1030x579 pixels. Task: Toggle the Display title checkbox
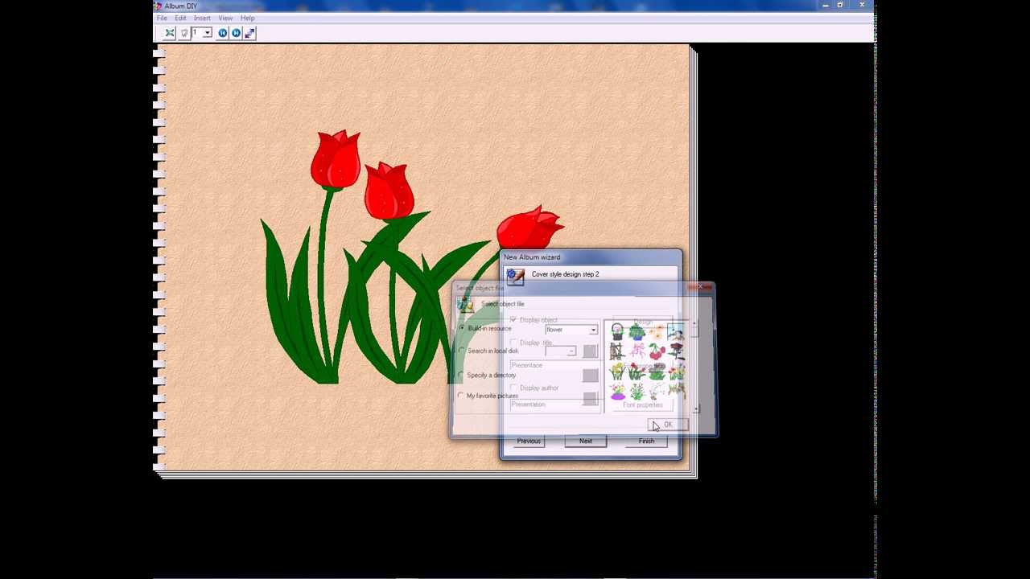tap(513, 343)
